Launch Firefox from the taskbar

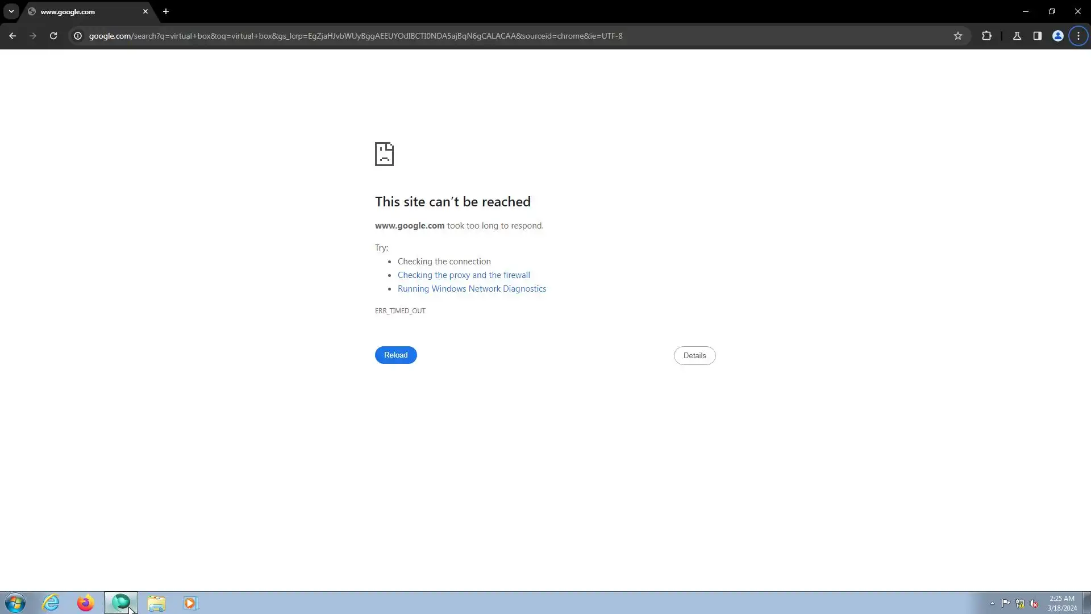click(85, 603)
